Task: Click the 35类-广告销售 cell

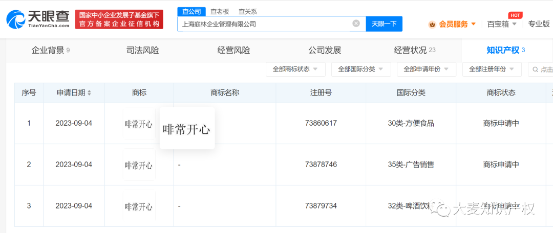Action: (x=411, y=165)
